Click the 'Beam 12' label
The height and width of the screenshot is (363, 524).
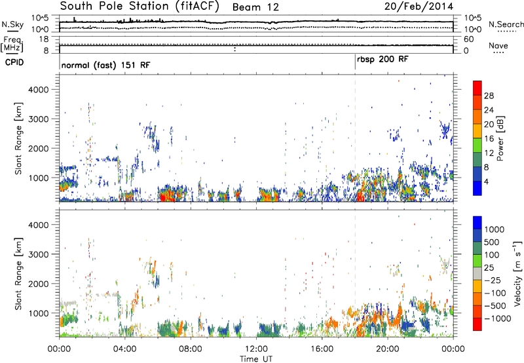pos(255,7)
